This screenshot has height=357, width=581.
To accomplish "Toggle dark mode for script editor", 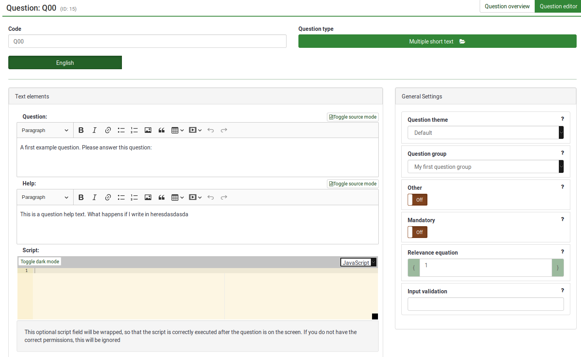I will [x=40, y=262].
